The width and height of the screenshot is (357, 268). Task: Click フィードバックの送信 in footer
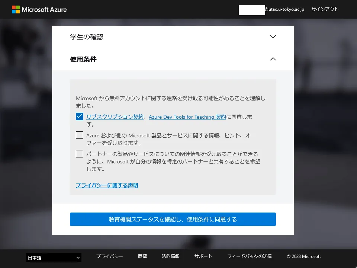pyautogui.click(x=250, y=256)
